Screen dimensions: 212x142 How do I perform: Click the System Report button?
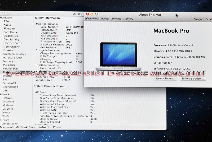[x=165, y=79]
